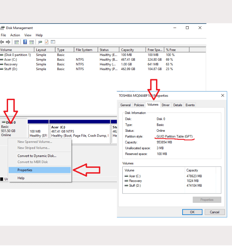Select the Disk 0 label in graphical view
Screen dimensions: 232x246
pyautogui.click(x=11, y=123)
